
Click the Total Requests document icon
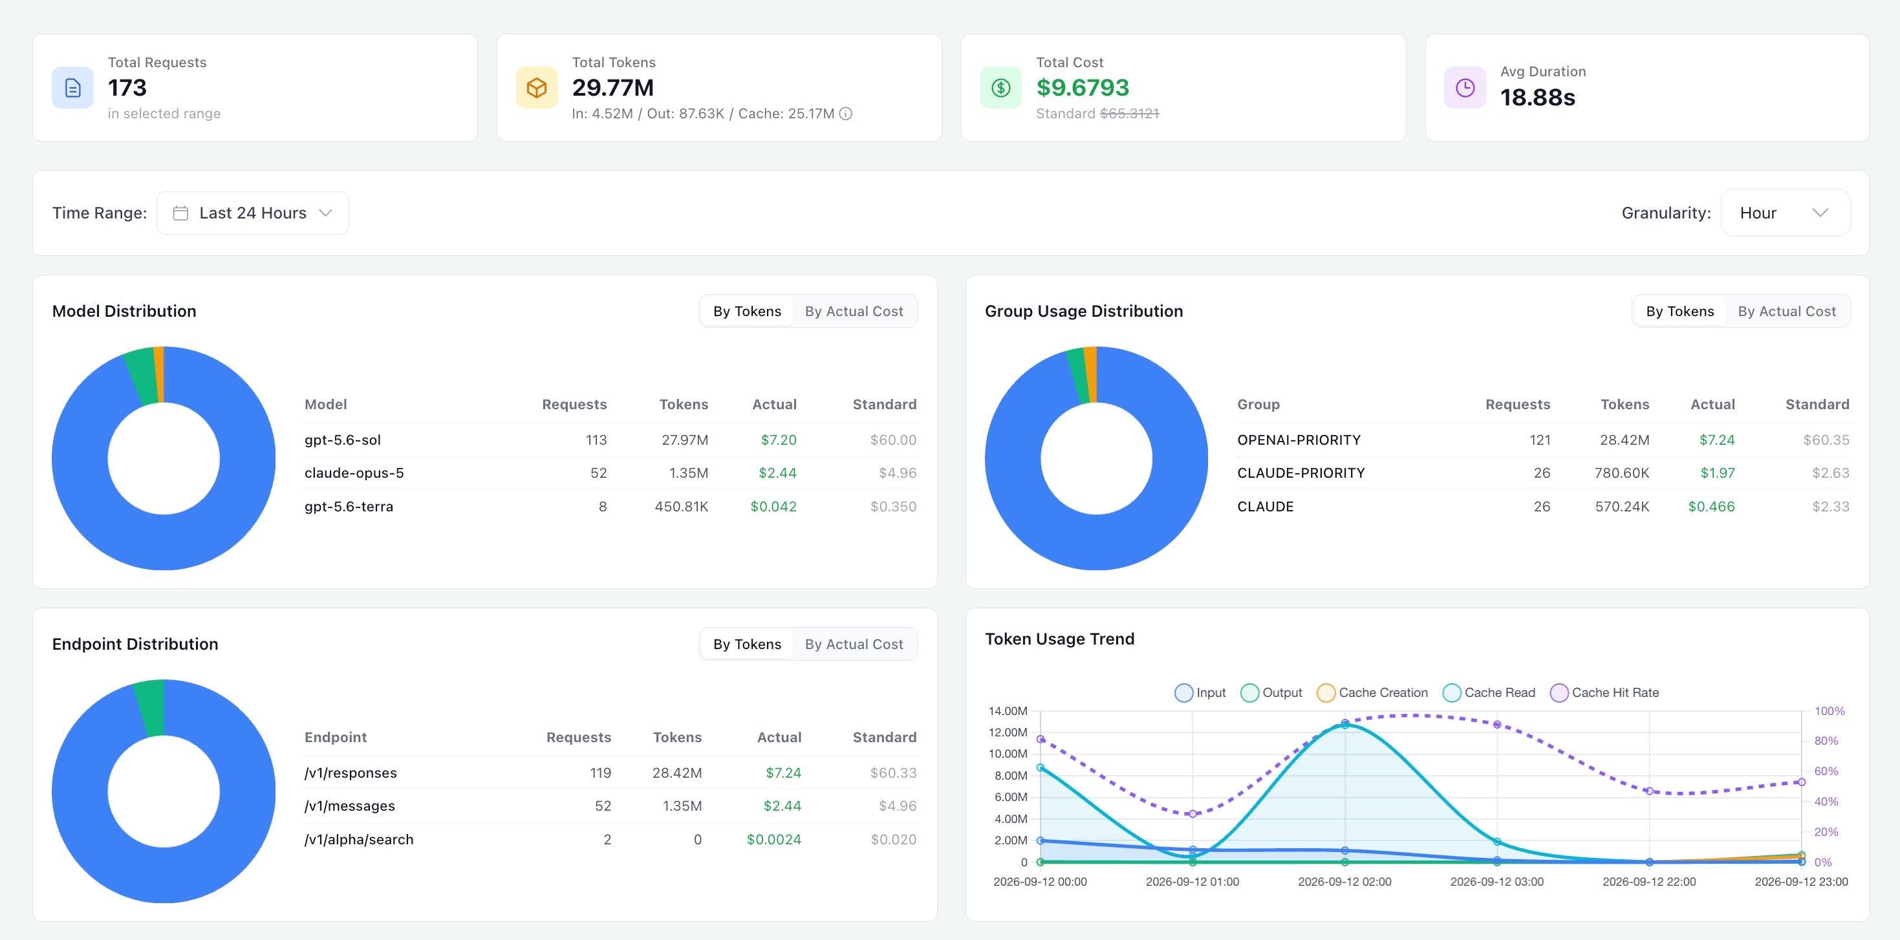pos(72,88)
